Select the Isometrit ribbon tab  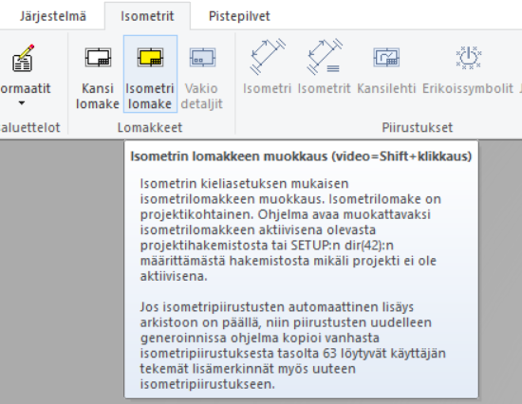(x=147, y=16)
